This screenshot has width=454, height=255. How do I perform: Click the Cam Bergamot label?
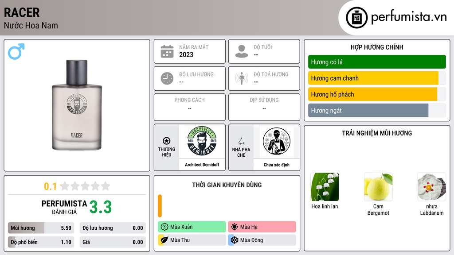point(378,209)
